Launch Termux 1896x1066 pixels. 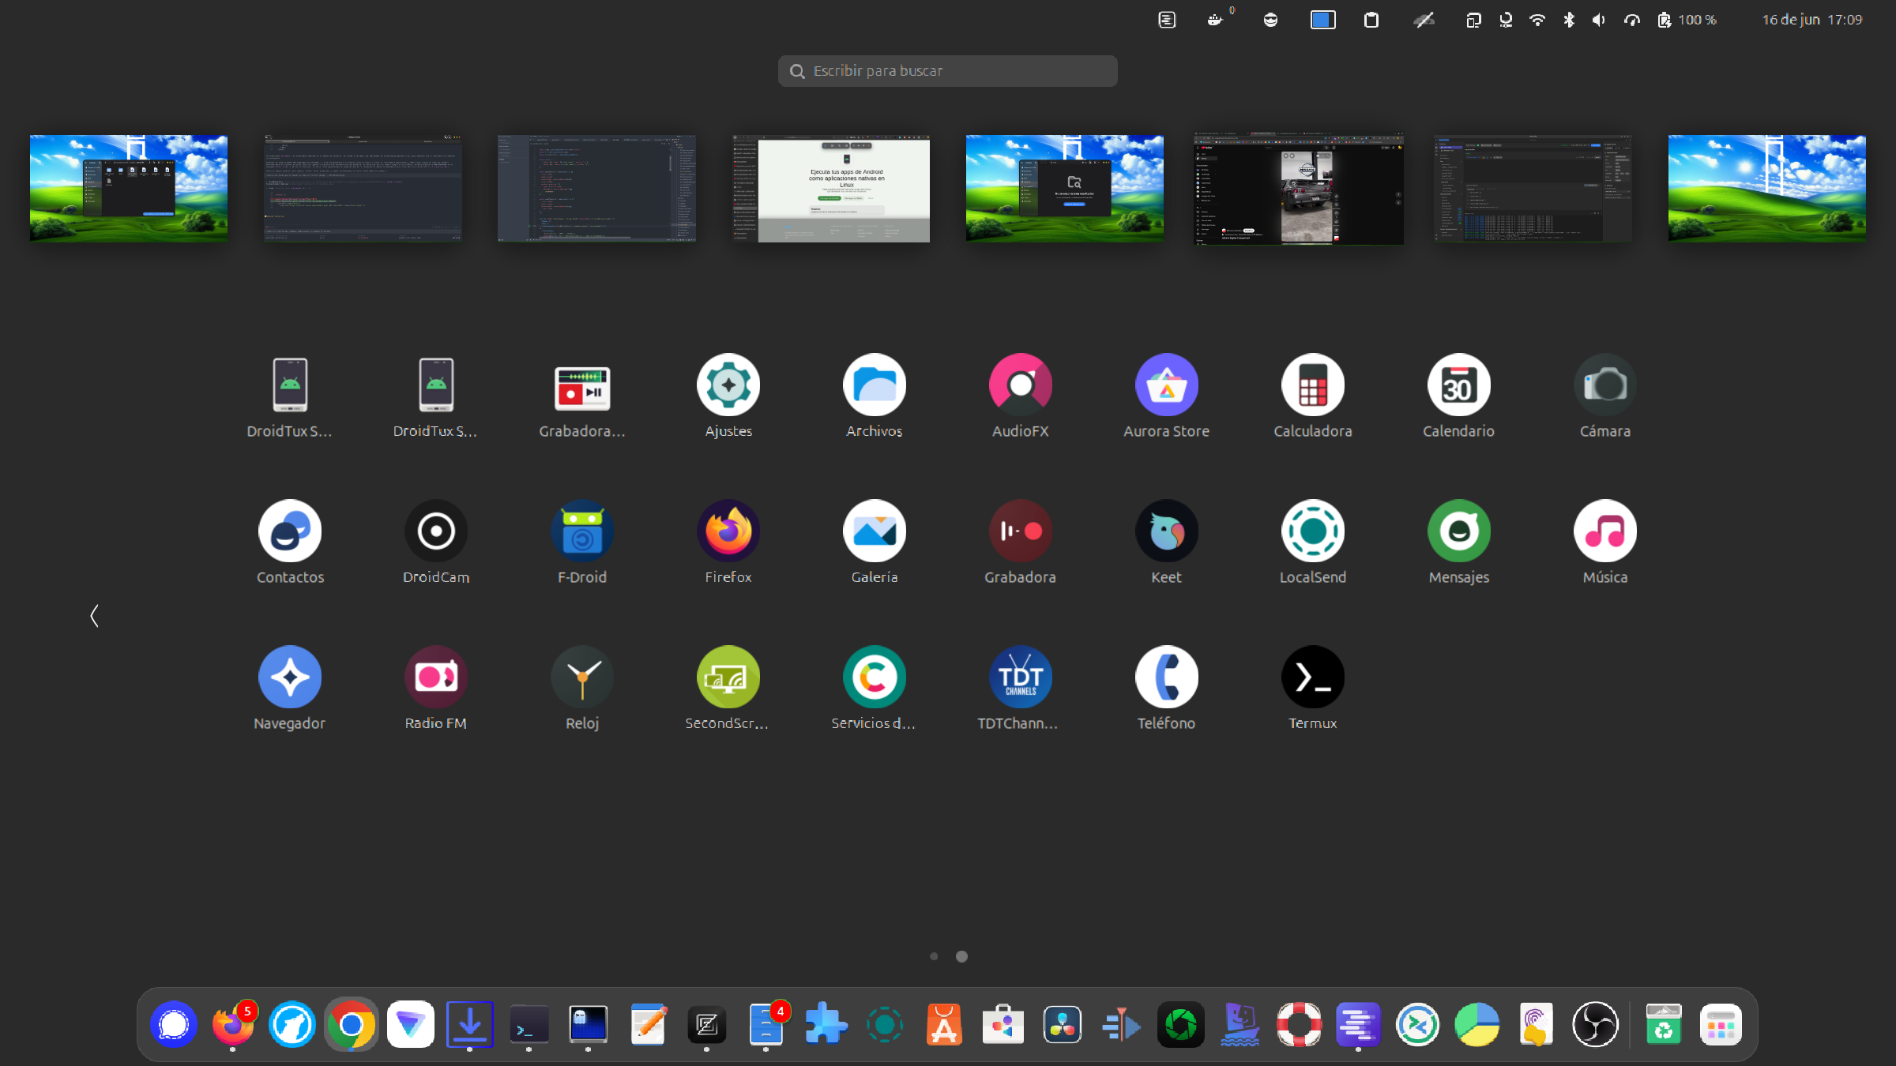point(1313,678)
